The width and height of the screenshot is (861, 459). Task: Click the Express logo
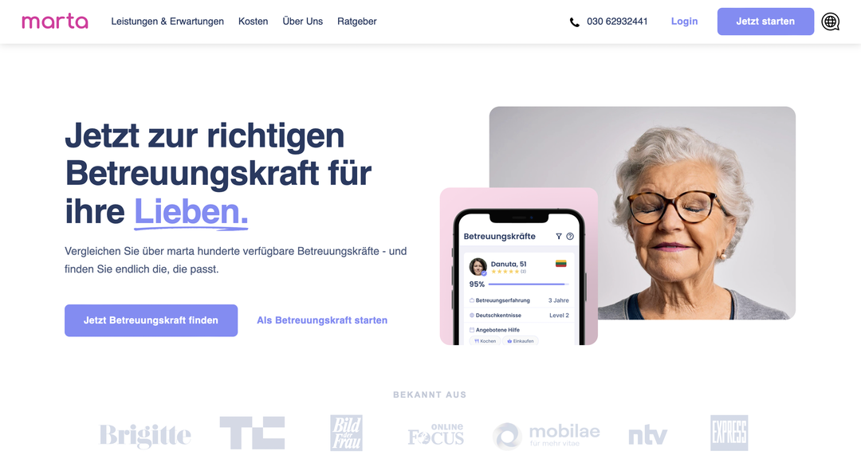(x=729, y=433)
